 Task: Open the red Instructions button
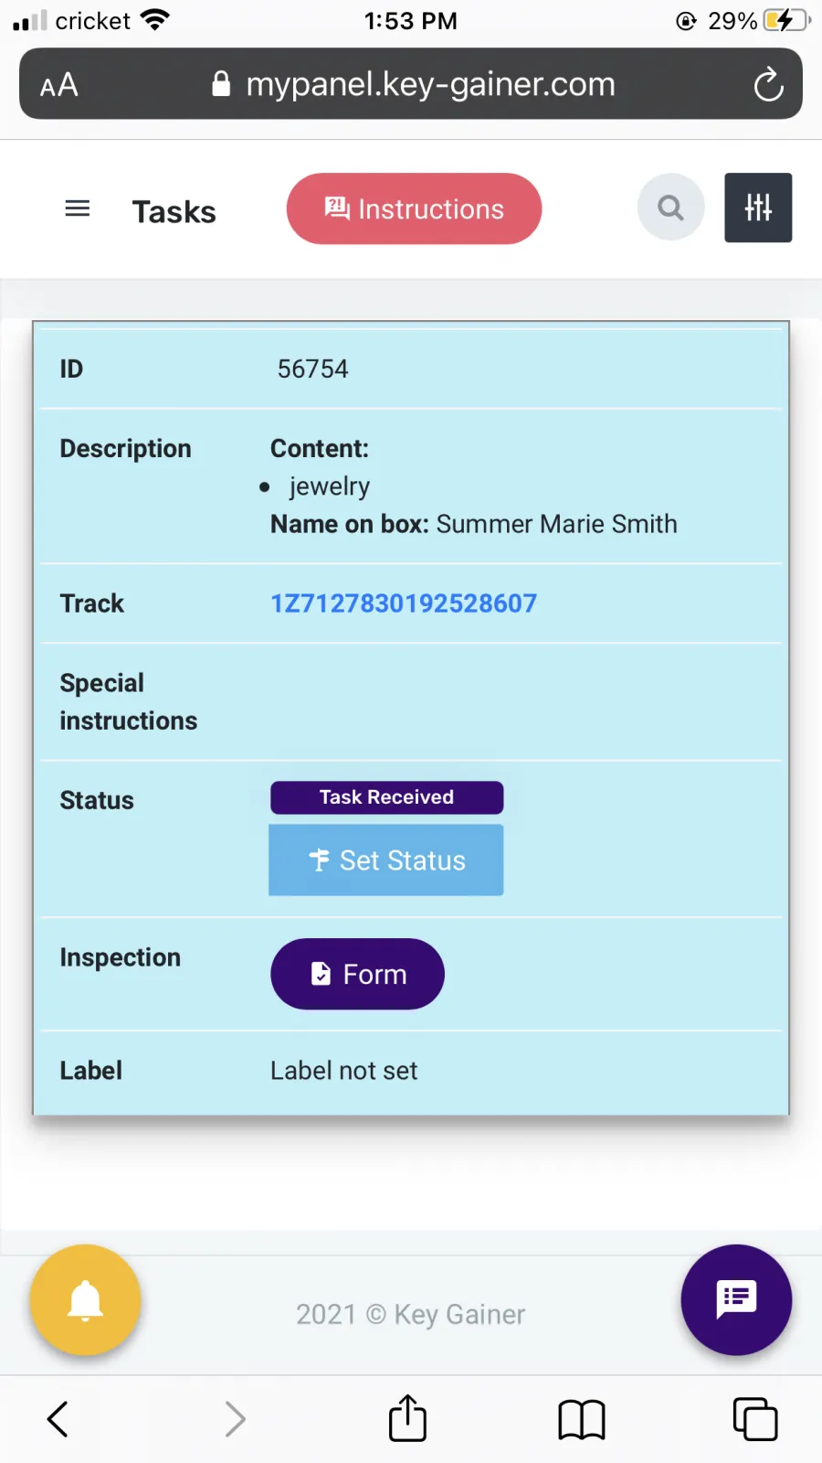[x=414, y=208]
